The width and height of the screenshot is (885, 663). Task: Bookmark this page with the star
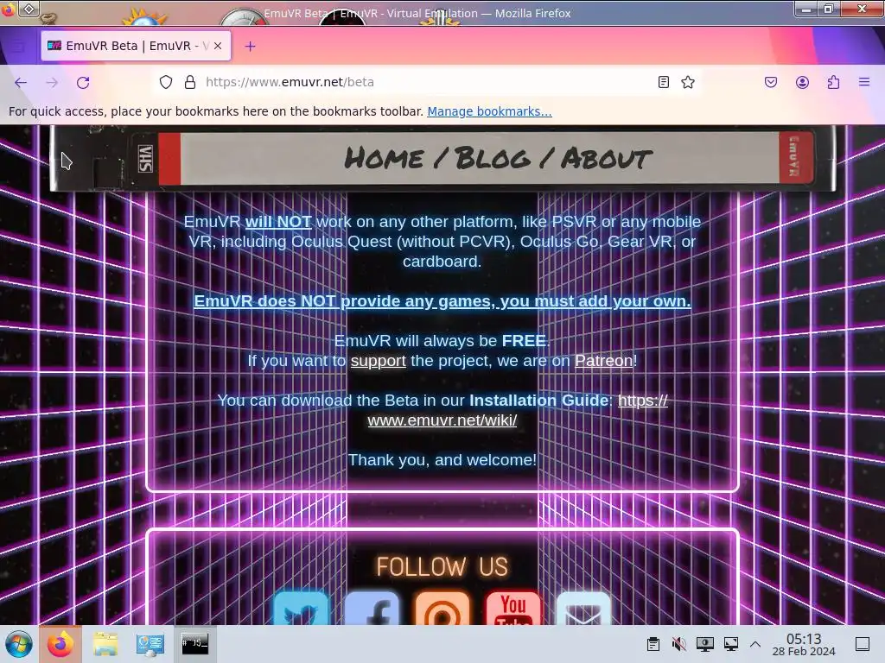coord(688,82)
